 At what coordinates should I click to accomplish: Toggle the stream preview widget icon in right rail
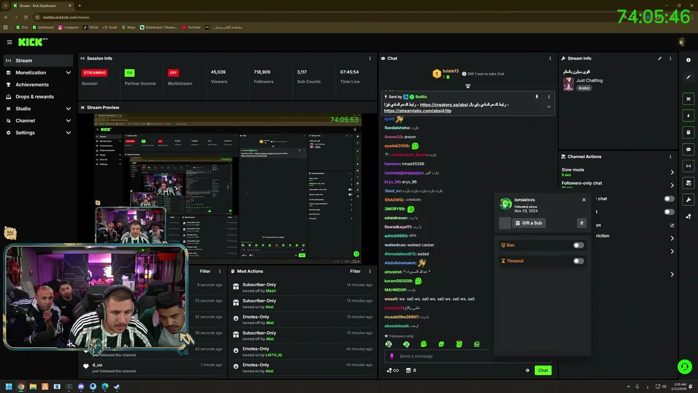(x=688, y=99)
